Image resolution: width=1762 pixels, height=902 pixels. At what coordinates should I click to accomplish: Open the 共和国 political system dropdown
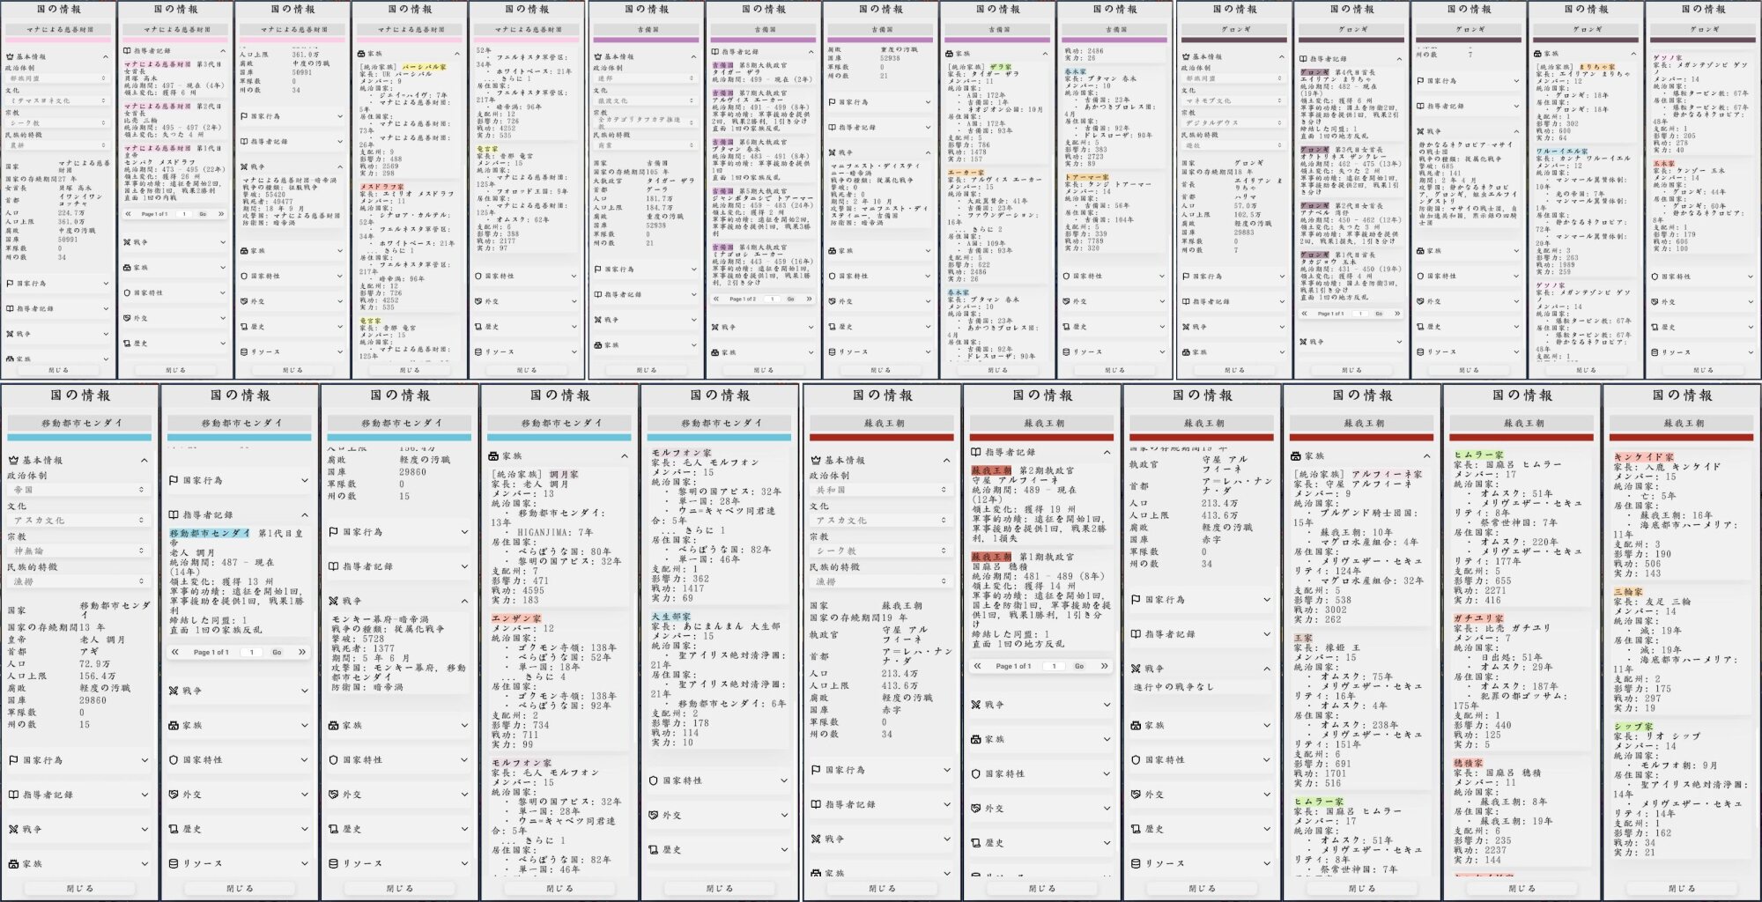pyautogui.click(x=879, y=490)
